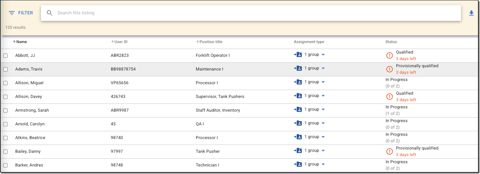
Task: Open assignment dropdown arrow for Atkins, Beatrice
Action: pos(323,137)
